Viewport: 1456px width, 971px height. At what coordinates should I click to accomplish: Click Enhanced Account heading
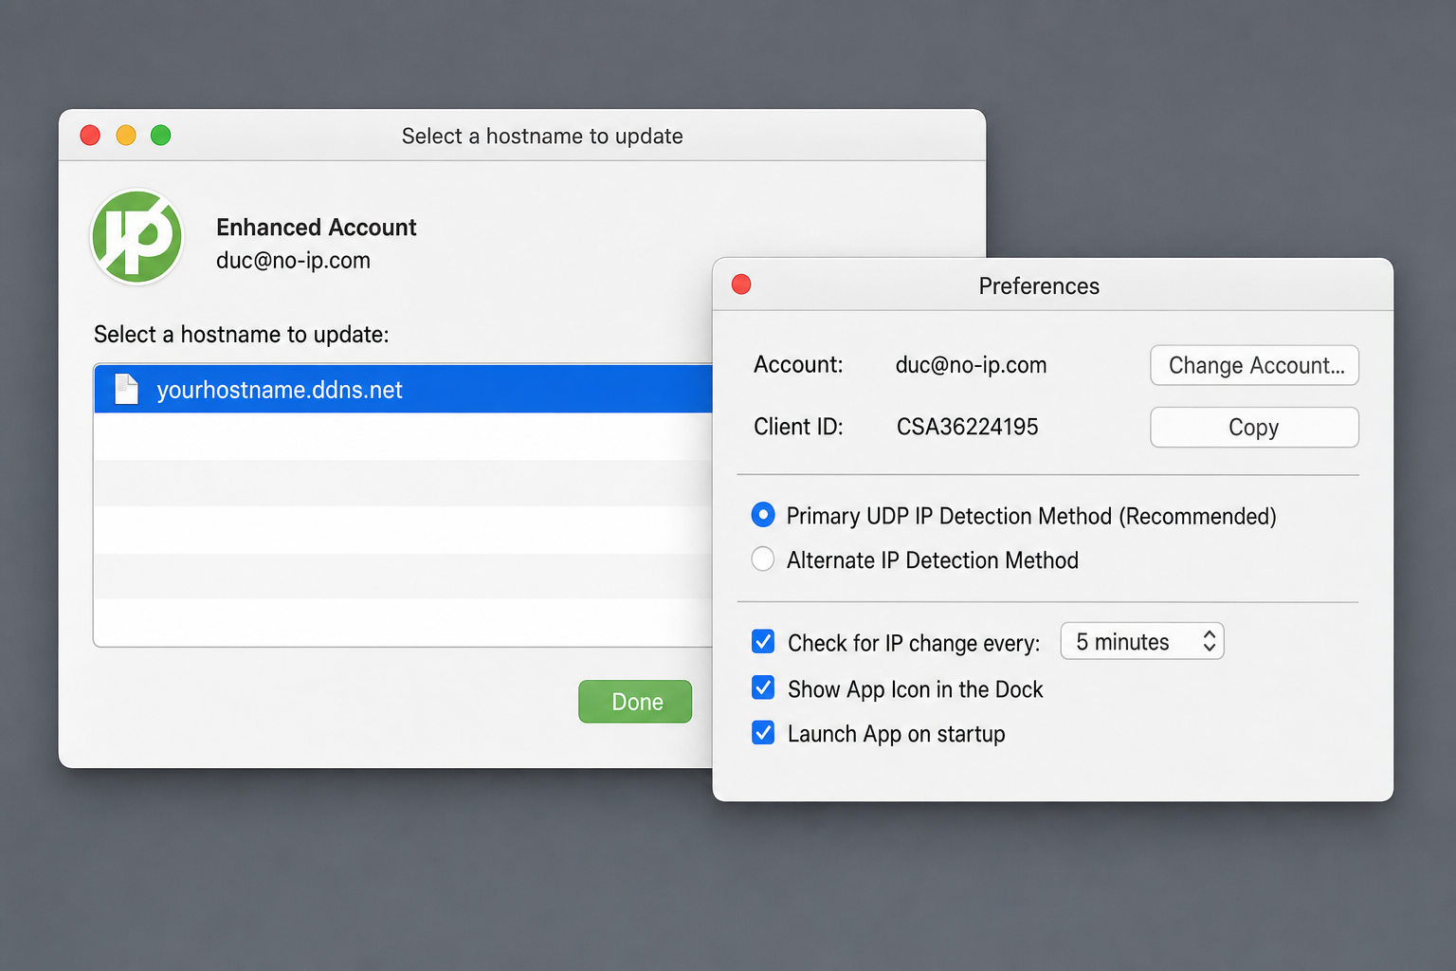316,228
